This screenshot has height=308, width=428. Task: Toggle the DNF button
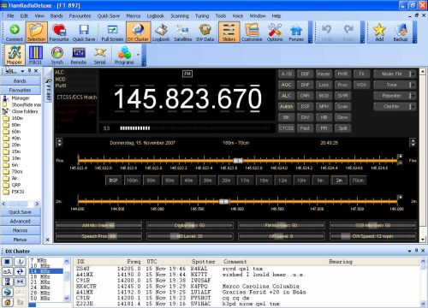tap(305, 85)
